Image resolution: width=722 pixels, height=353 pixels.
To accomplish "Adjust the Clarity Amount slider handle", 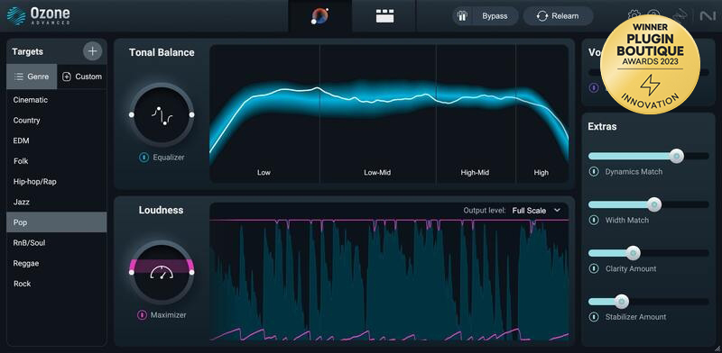I will 634,253.
